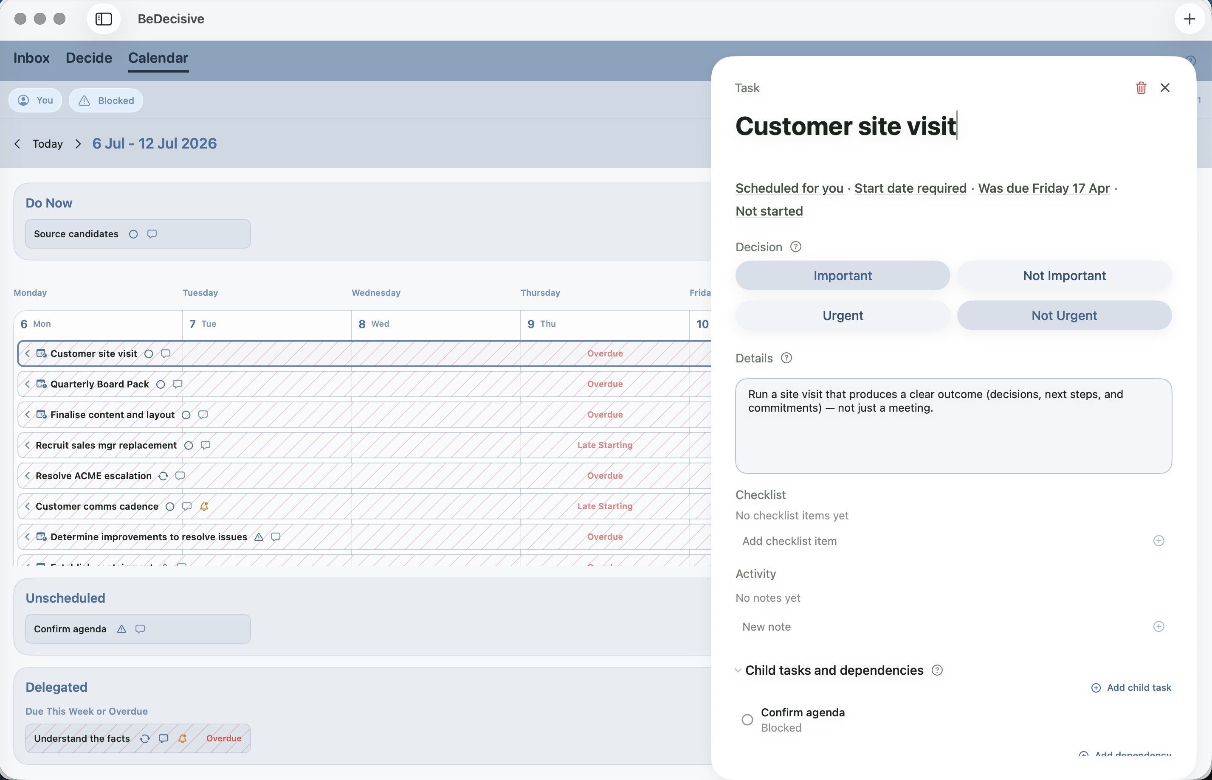The image size is (1212, 780).
Task: Expand Determine improvements row chevron
Action: coord(27,537)
